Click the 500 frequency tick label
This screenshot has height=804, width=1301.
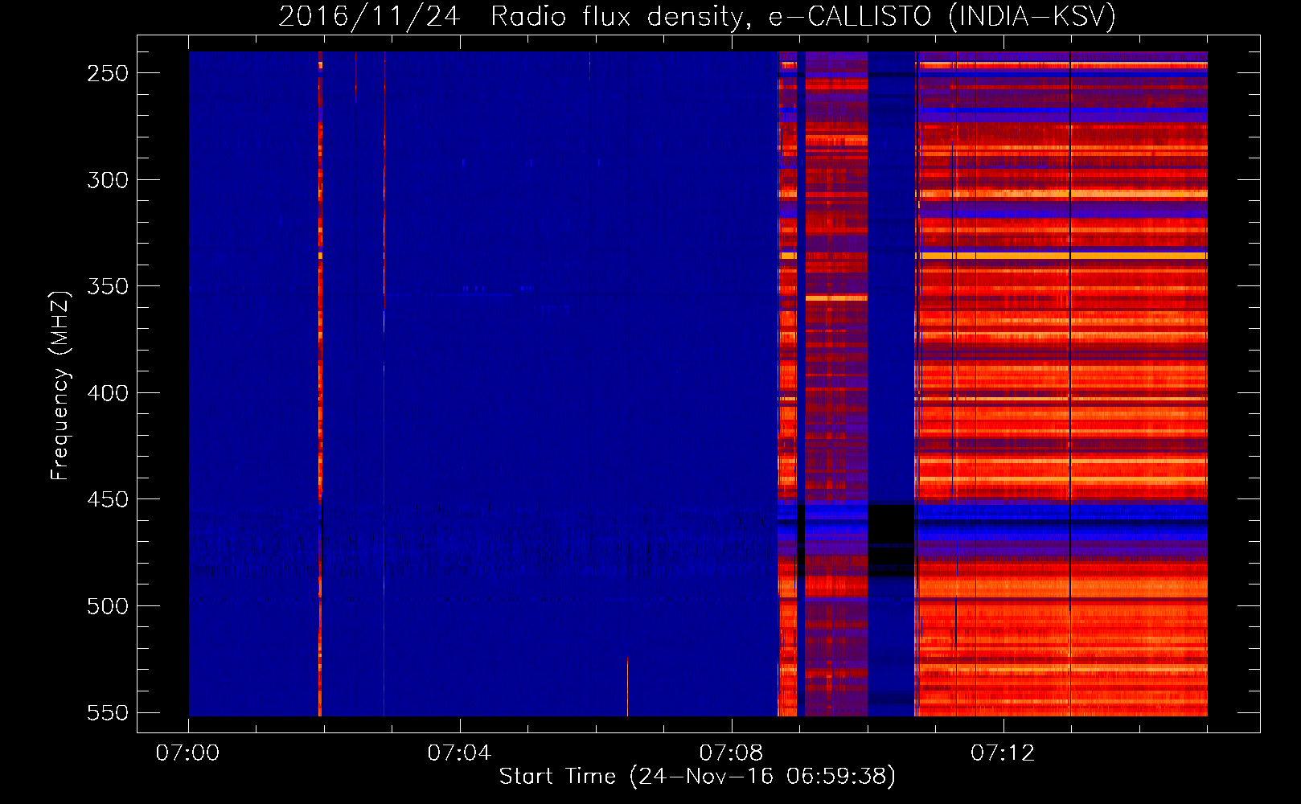tap(108, 606)
